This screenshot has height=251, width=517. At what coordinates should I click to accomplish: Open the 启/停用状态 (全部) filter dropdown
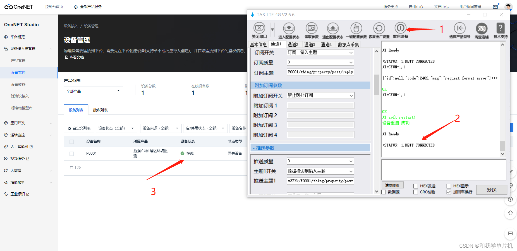[x=205, y=128]
